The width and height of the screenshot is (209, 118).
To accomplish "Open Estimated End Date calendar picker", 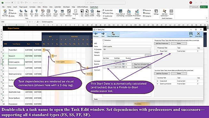I will [123, 61].
